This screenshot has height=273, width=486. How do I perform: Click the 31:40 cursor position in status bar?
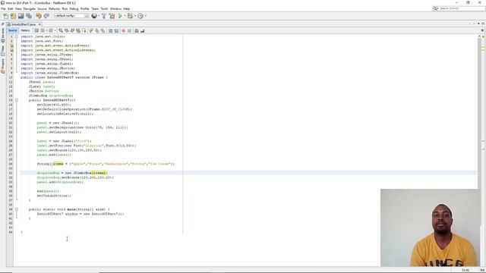pyautogui.click(x=465, y=270)
